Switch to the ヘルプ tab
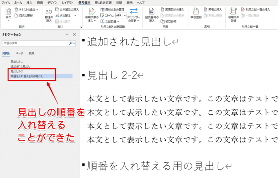Screen dimensions: 278x178 [x=141, y=3]
